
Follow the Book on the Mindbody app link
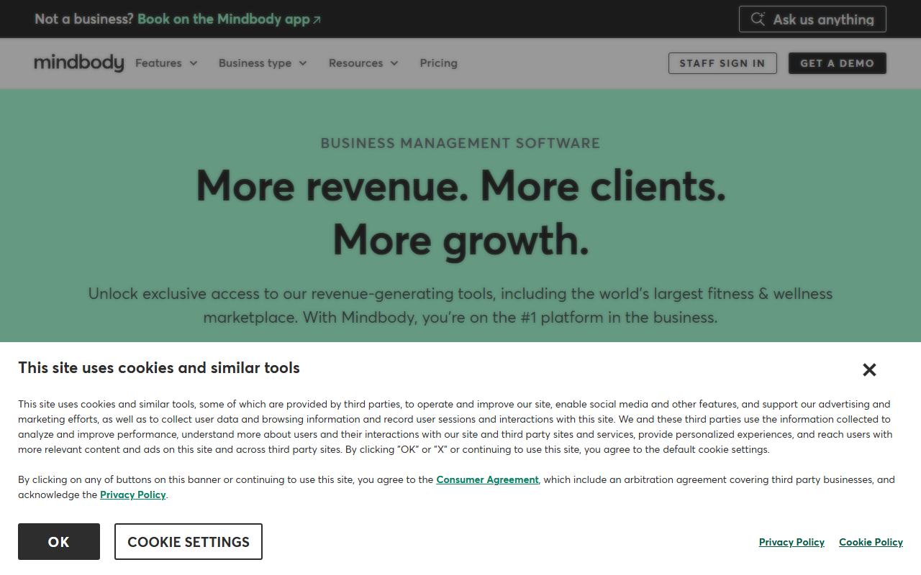pyautogui.click(x=229, y=19)
